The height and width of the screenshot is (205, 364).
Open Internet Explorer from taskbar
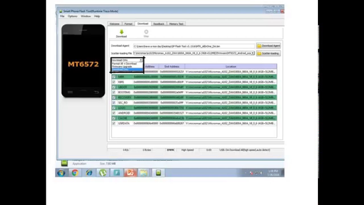click(x=89, y=173)
